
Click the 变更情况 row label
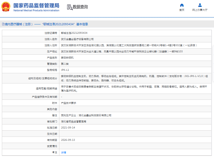pos(52,146)
